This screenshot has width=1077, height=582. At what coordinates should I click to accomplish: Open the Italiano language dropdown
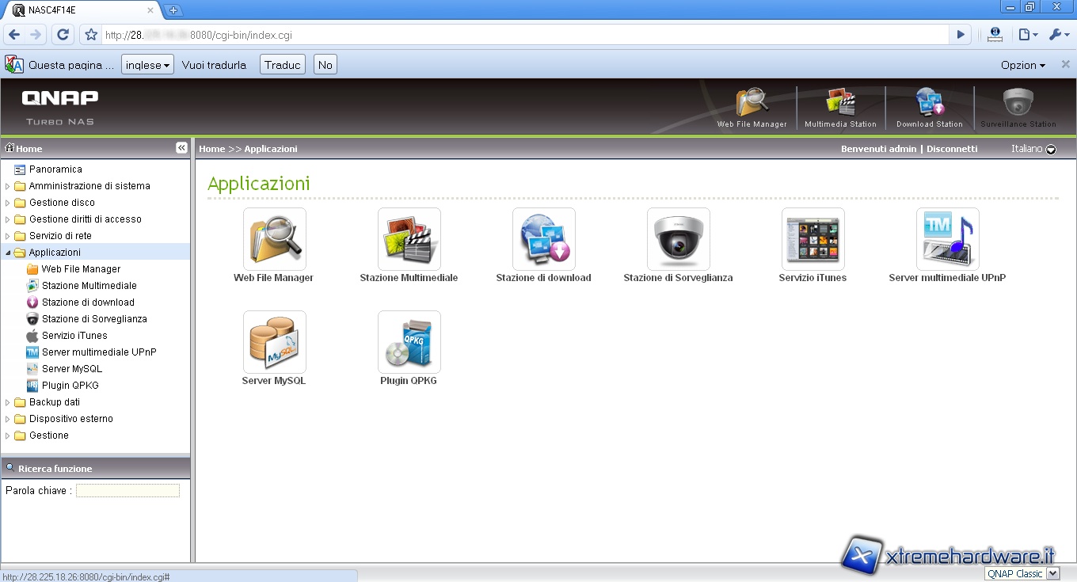(x=1051, y=149)
